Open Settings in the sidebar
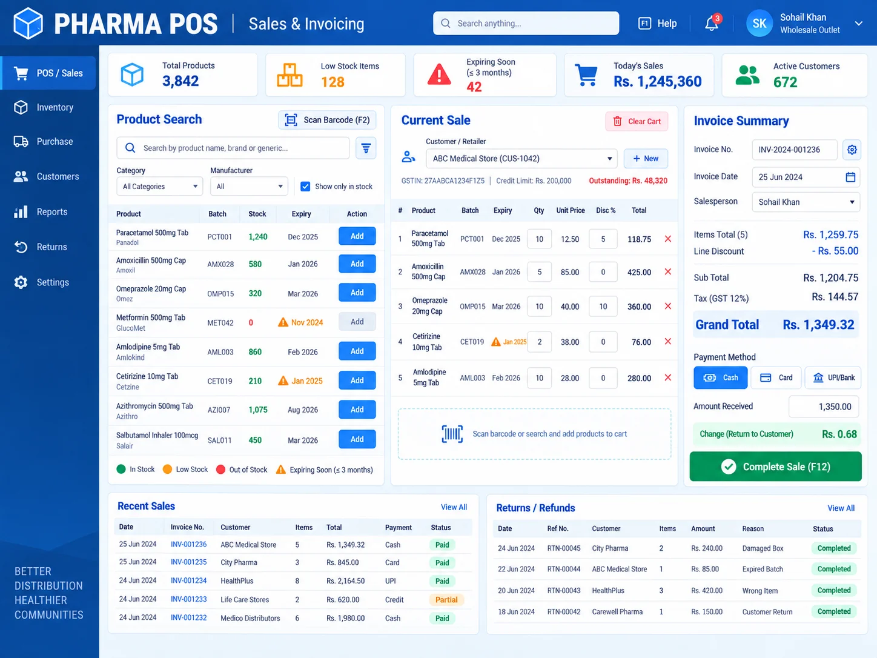The image size is (877, 658). coord(48,282)
